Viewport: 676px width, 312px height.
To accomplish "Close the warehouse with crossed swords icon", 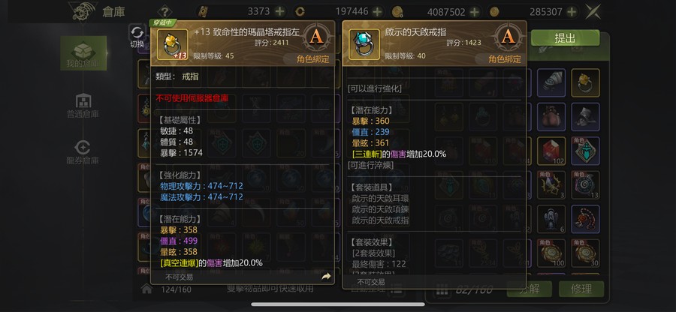I will click(x=593, y=11).
